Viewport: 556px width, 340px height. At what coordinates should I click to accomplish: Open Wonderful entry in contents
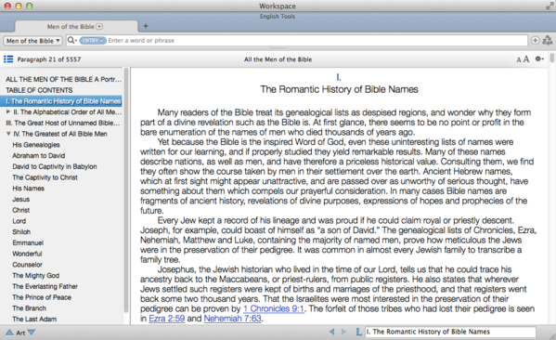pos(27,254)
